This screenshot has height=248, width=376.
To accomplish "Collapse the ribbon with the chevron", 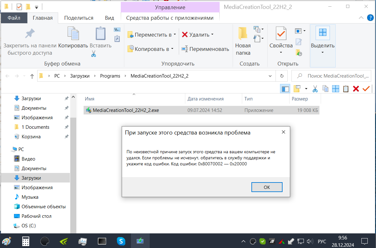I will click(x=361, y=18).
